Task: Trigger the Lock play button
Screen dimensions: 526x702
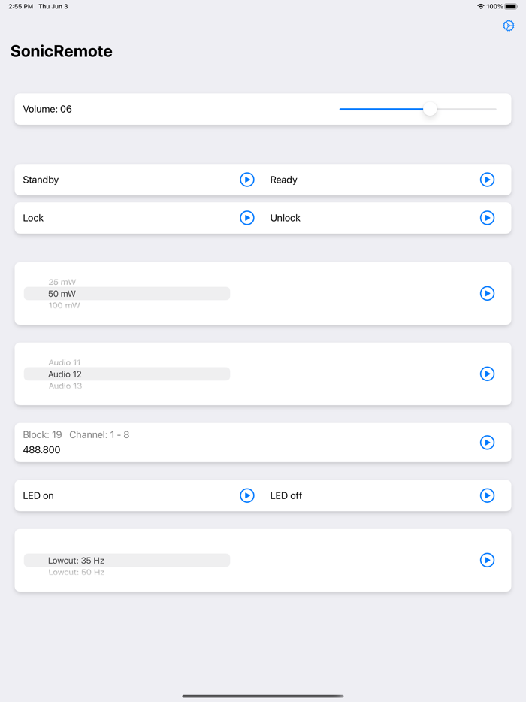Action: pos(247,218)
